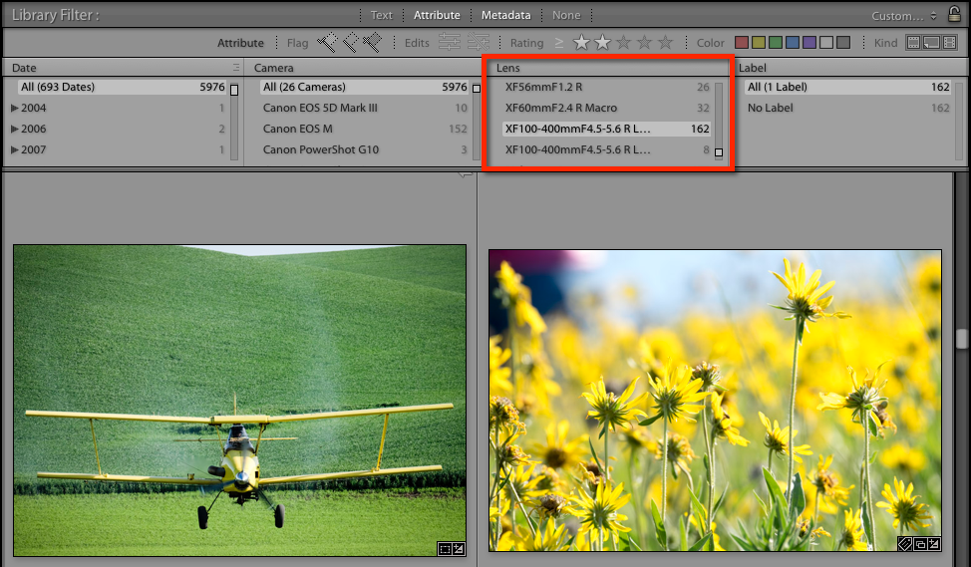Select Canon PowerShot G10 camera
This screenshot has height=567, width=971.
(x=365, y=149)
